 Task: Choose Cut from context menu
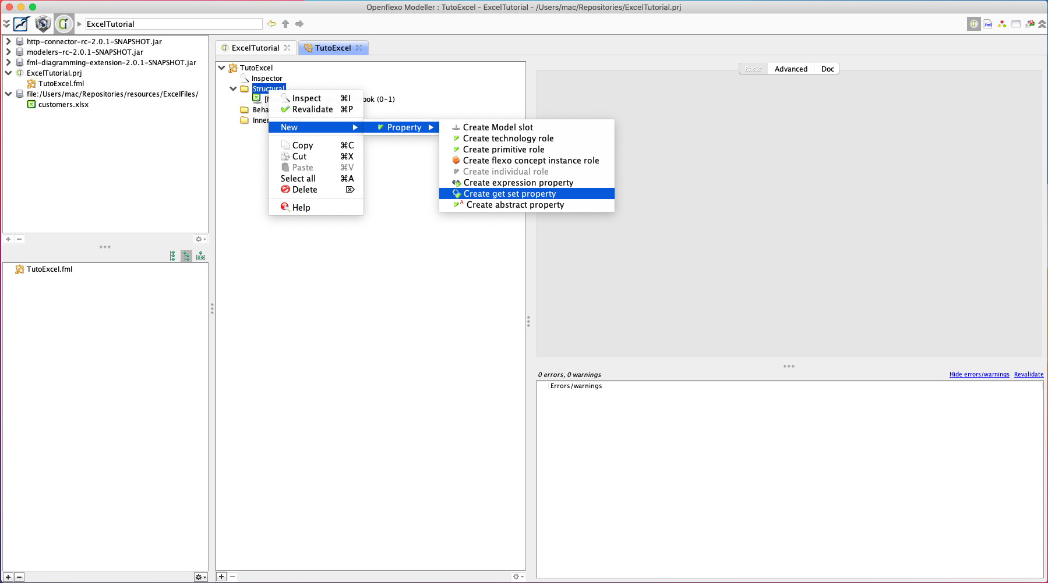pyautogui.click(x=316, y=156)
